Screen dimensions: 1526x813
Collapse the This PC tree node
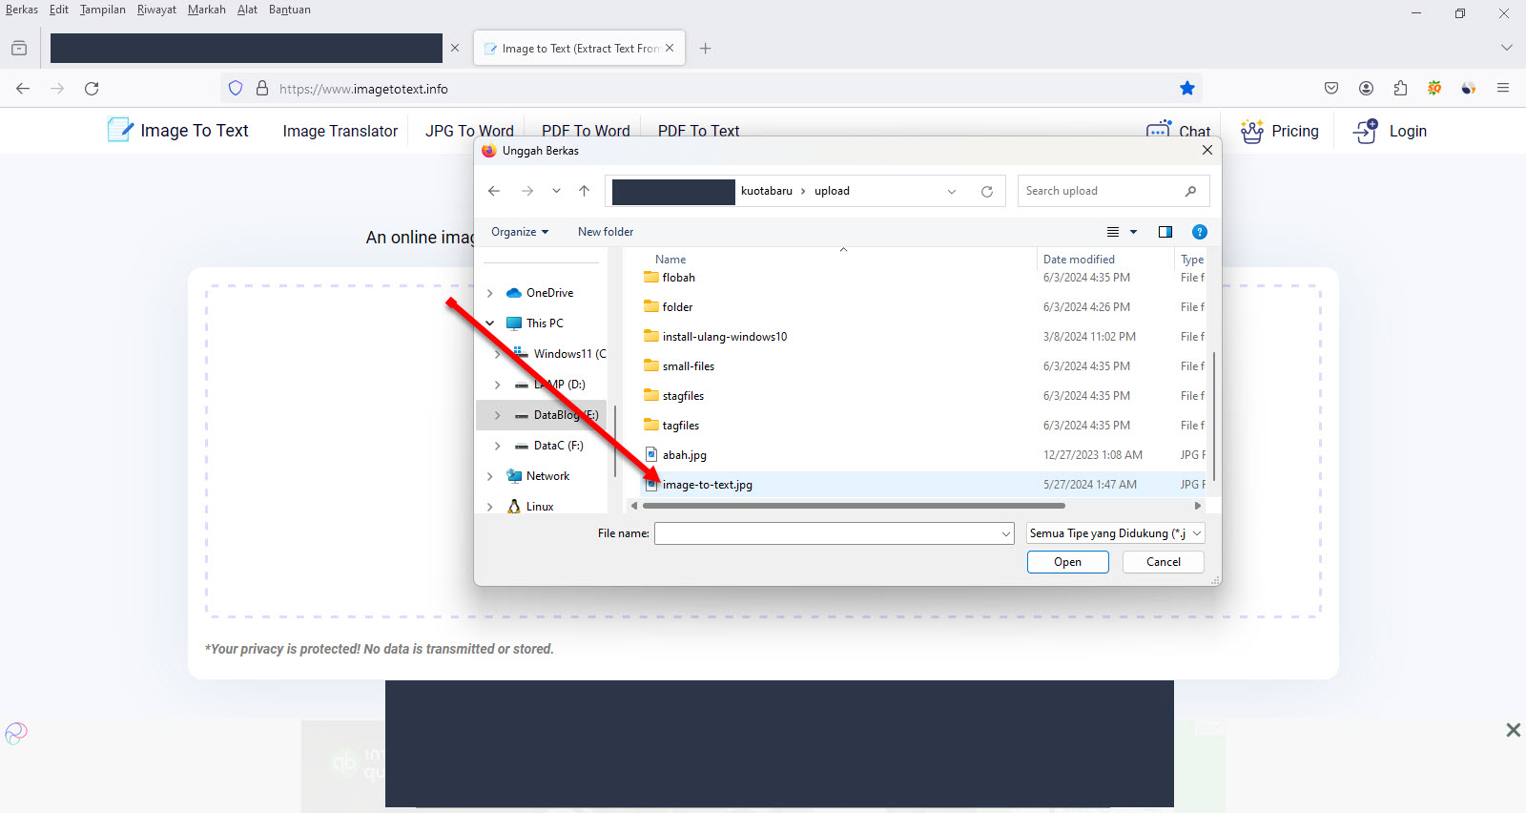tap(490, 323)
